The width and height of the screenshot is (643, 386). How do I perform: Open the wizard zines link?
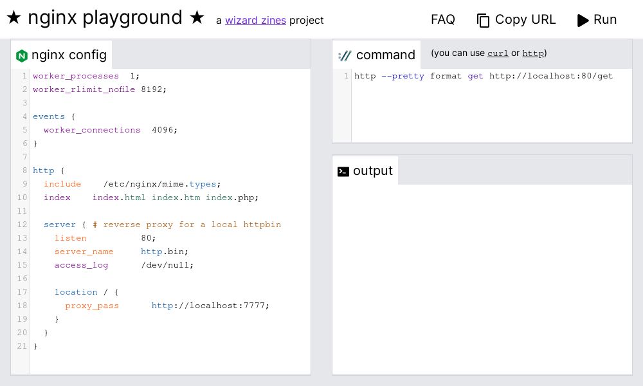[255, 20]
